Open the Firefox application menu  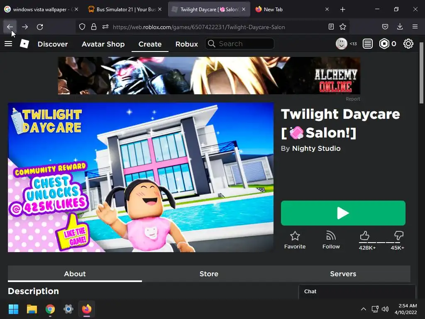point(415,27)
